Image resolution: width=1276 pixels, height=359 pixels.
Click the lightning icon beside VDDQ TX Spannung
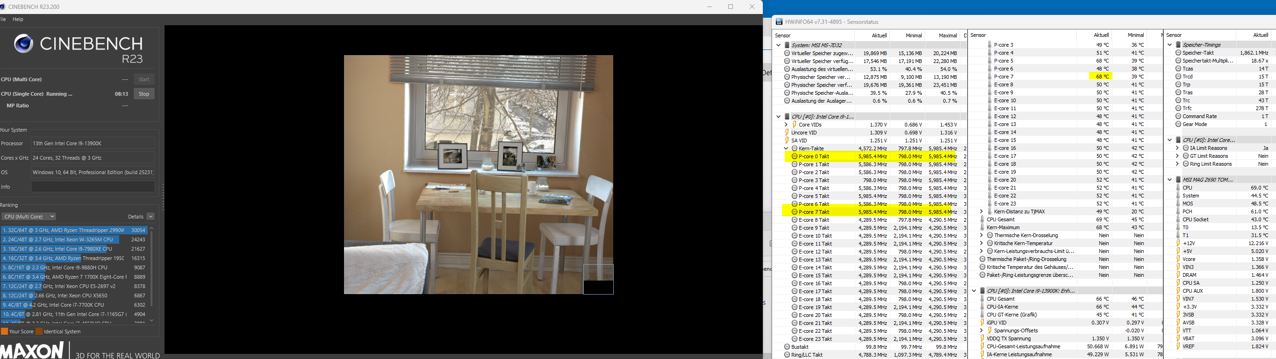tap(982, 338)
